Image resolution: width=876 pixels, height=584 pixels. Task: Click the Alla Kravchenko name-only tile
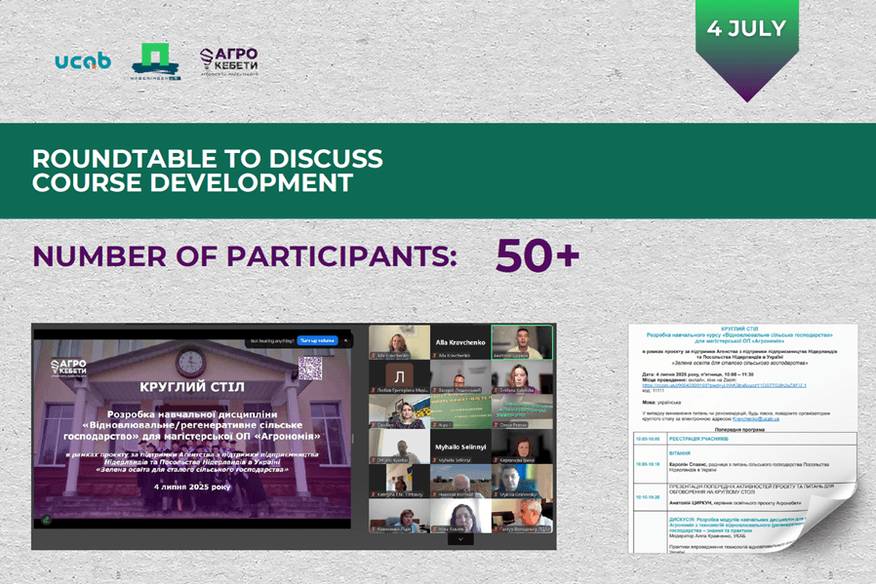(460, 342)
